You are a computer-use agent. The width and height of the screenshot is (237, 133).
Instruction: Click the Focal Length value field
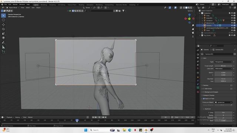pyautogui.click(x=223, y=66)
